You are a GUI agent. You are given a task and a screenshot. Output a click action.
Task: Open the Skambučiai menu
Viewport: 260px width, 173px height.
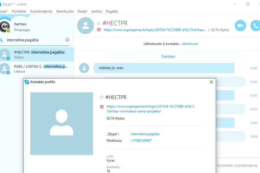click(65, 11)
